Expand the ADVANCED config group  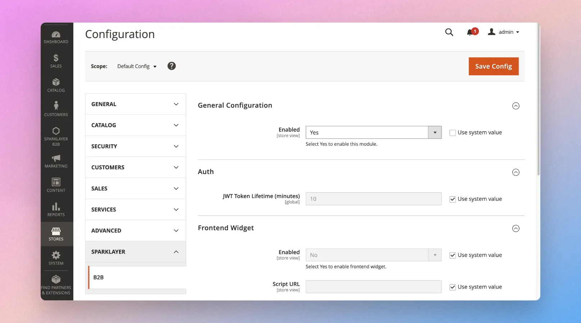coord(136,231)
